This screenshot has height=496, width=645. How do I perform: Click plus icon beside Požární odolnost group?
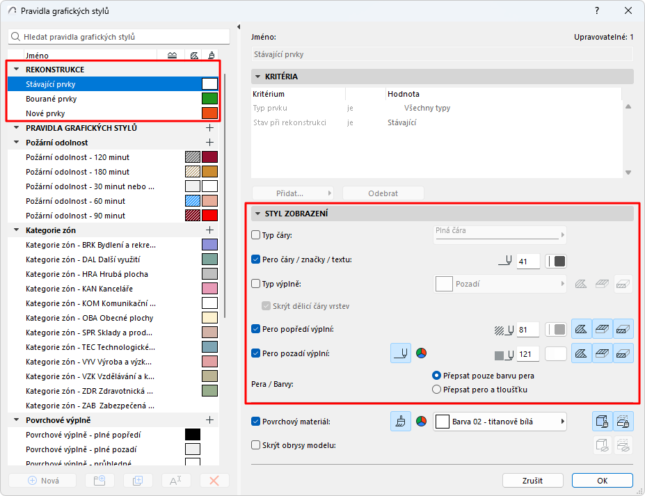[210, 143]
